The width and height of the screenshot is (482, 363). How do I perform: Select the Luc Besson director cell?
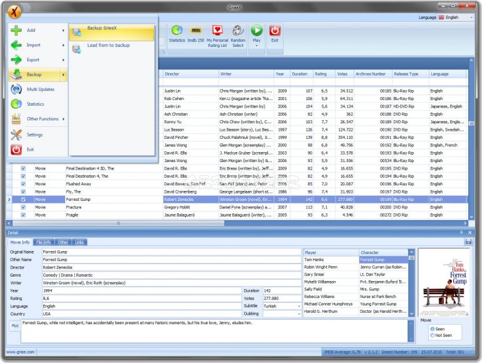(190, 130)
